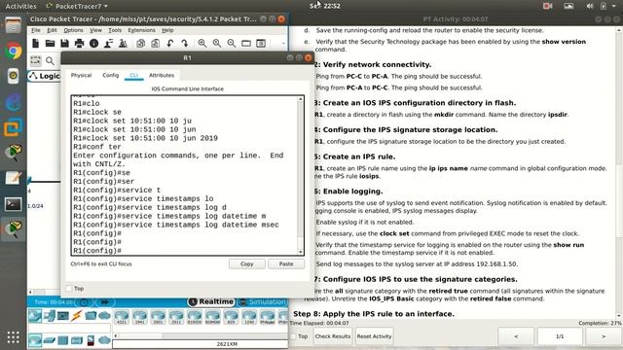Open the PacketTracer7 app menu dropdown
The image size is (623, 350).
(x=78, y=6)
